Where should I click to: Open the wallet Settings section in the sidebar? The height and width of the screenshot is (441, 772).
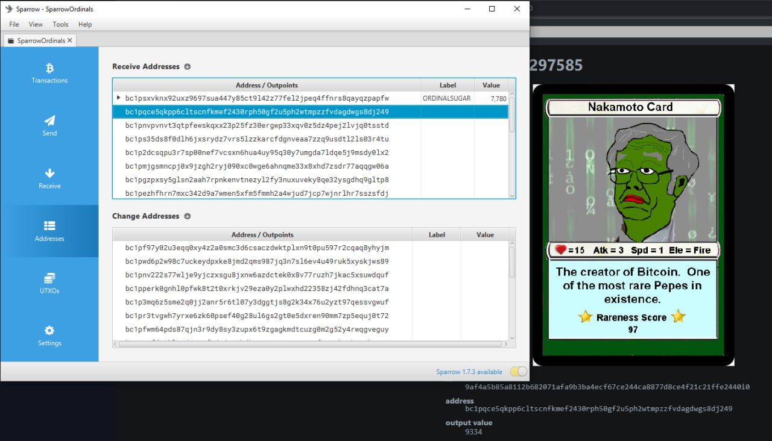click(x=49, y=336)
